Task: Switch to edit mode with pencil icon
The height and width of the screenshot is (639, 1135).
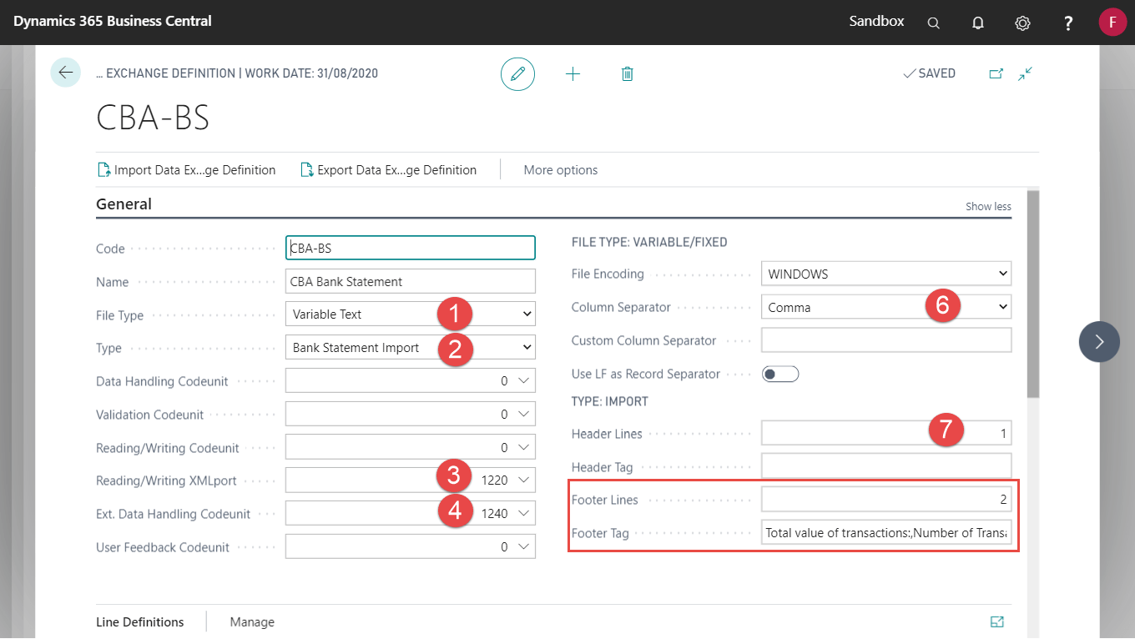Action: pos(517,73)
